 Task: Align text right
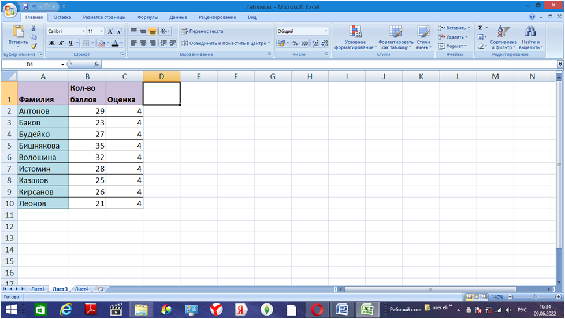153,43
